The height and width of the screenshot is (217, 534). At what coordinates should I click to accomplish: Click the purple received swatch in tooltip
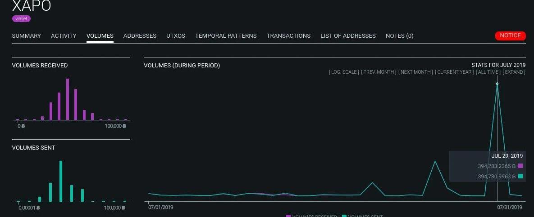[x=520, y=166]
